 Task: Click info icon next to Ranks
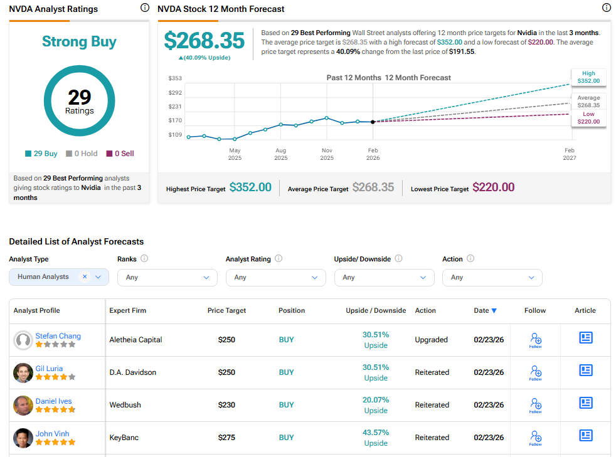(144, 258)
